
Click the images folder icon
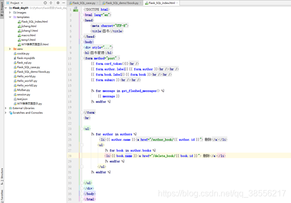[15, 13]
